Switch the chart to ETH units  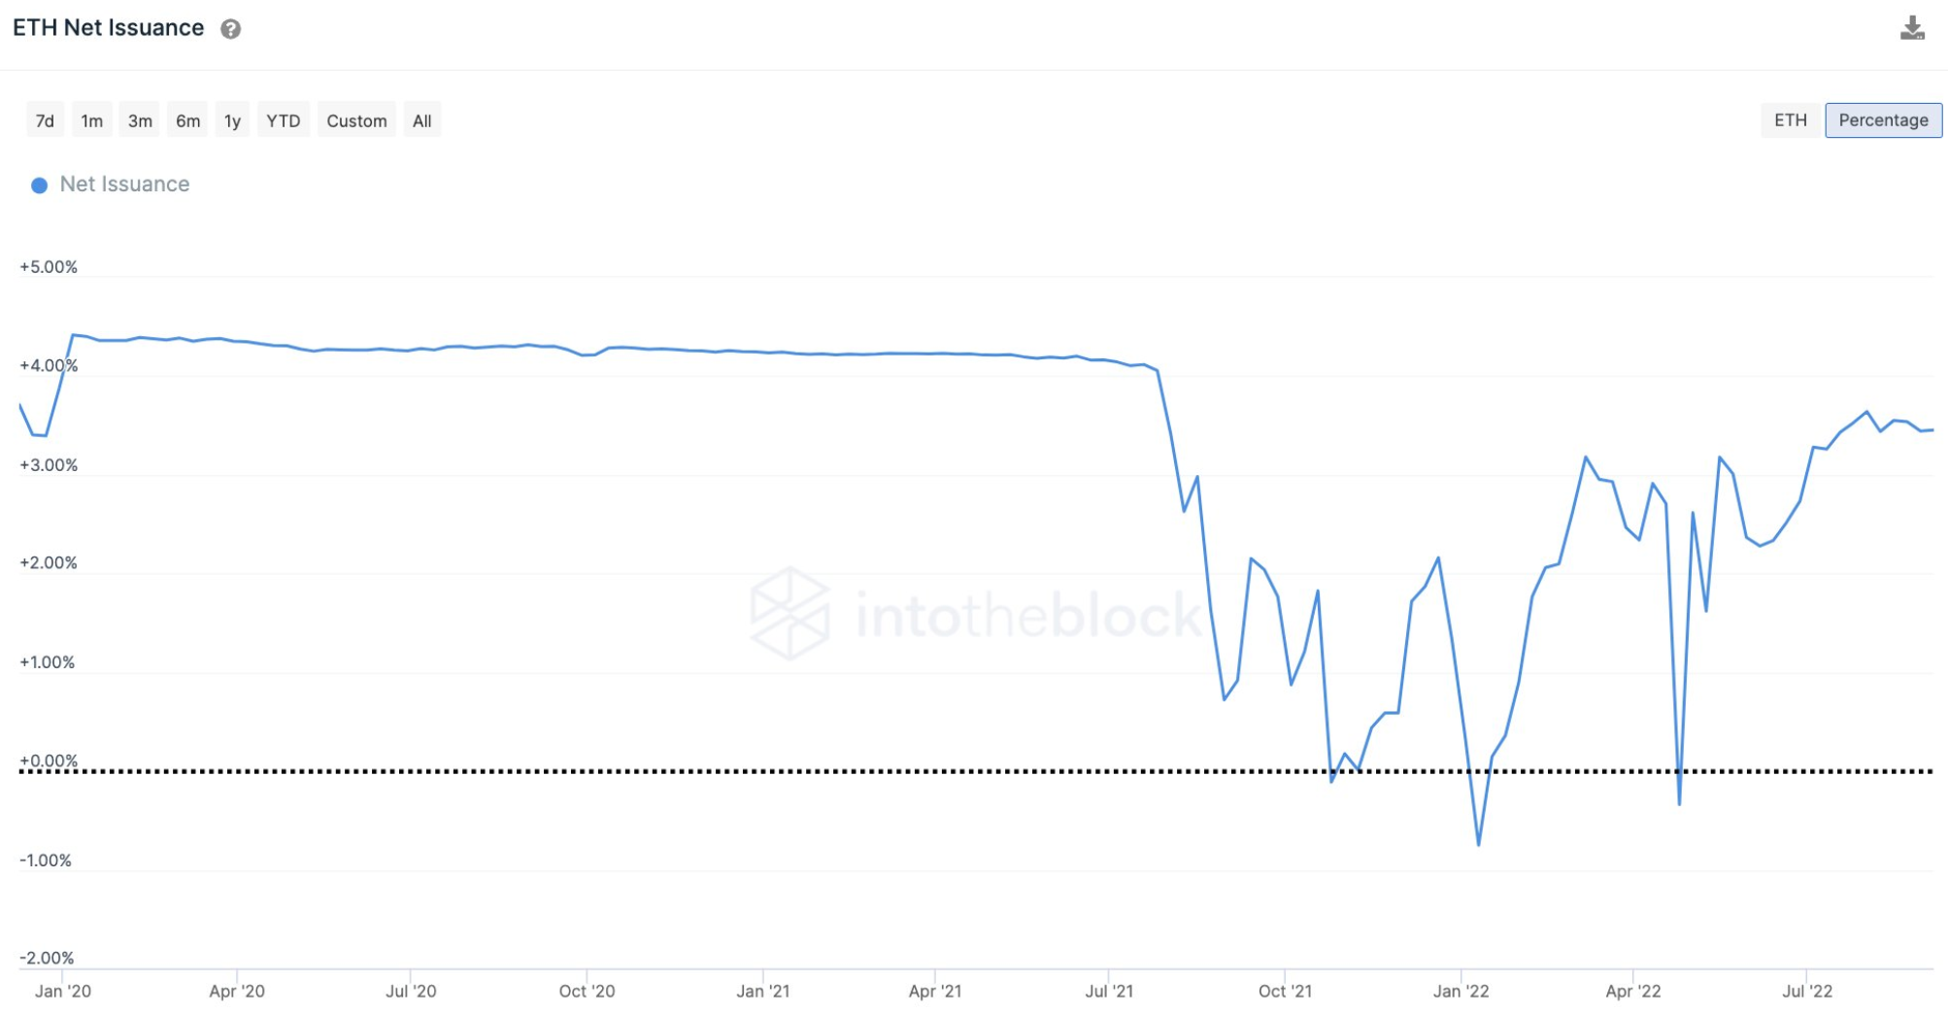point(1790,120)
